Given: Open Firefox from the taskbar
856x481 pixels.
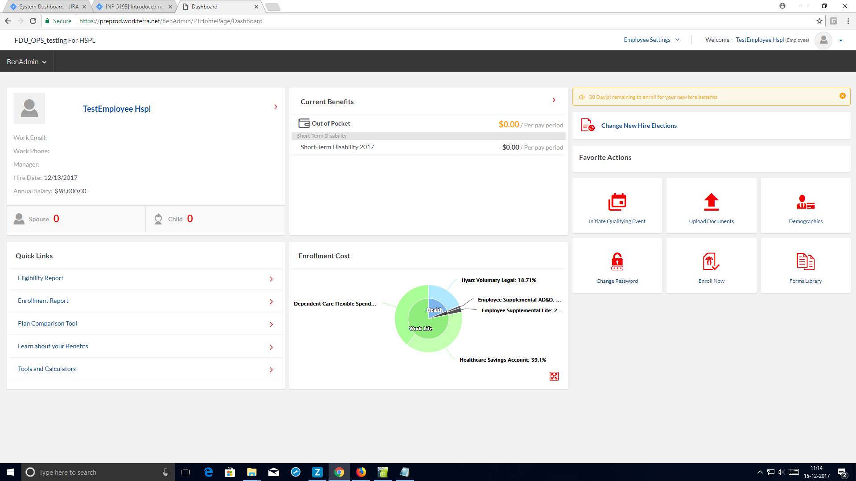Looking at the screenshot, I should pyautogui.click(x=361, y=472).
